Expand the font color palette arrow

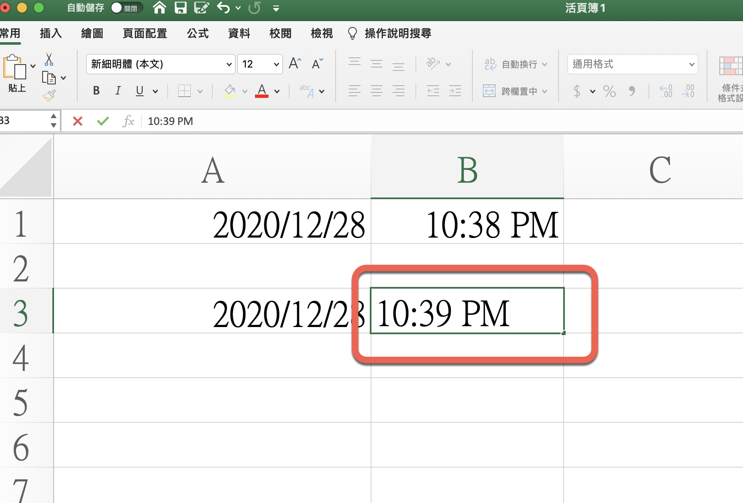click(277, 91)
